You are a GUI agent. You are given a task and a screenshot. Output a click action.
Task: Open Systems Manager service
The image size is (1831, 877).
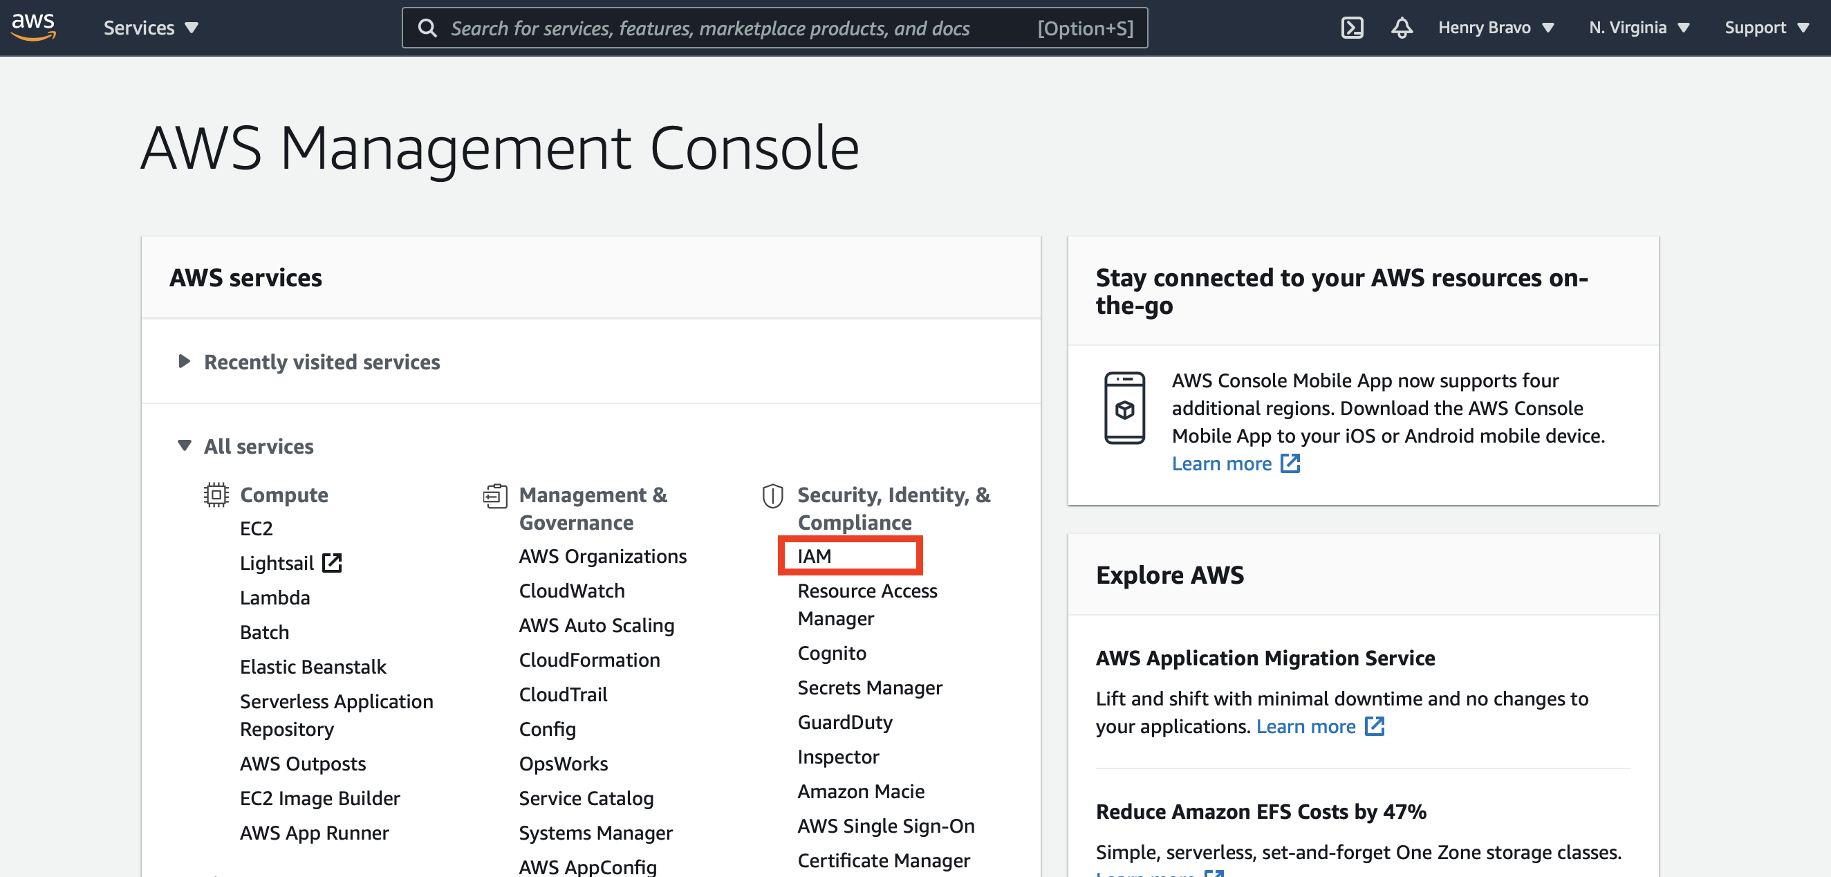click(x=595, y=833)
